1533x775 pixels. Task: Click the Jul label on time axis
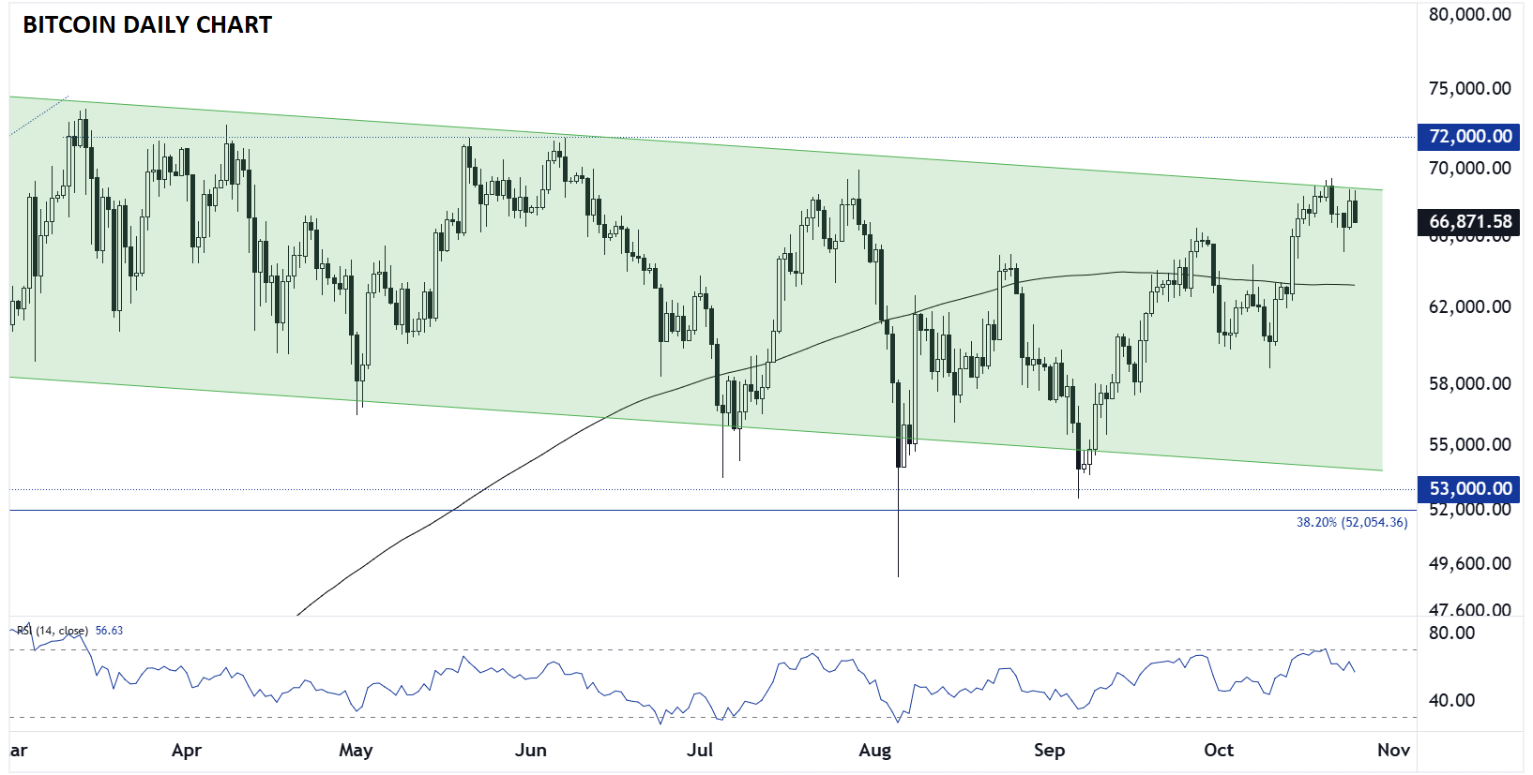(x=700, y=751)
